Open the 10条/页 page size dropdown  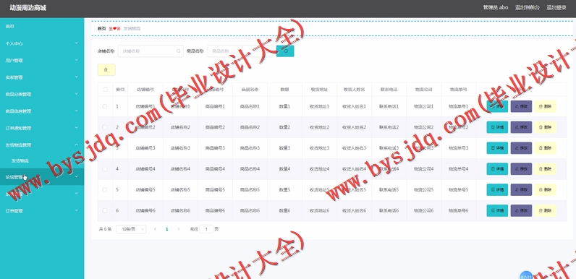tap(131, 229)
